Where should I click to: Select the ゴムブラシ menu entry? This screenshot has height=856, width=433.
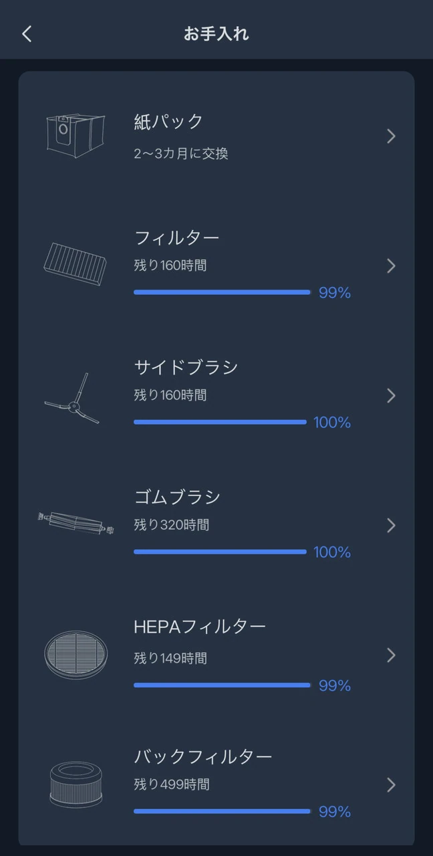177,497
